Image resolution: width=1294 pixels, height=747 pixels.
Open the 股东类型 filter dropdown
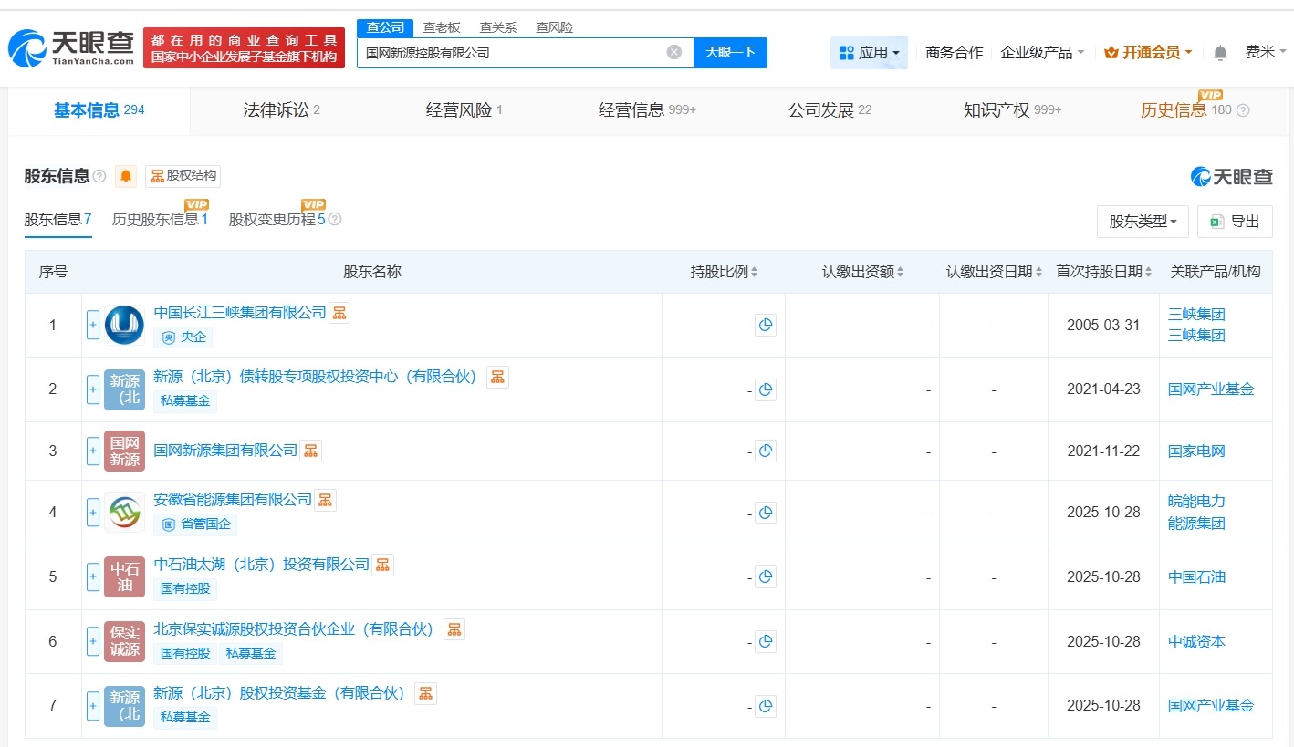tap(1143, 221)
